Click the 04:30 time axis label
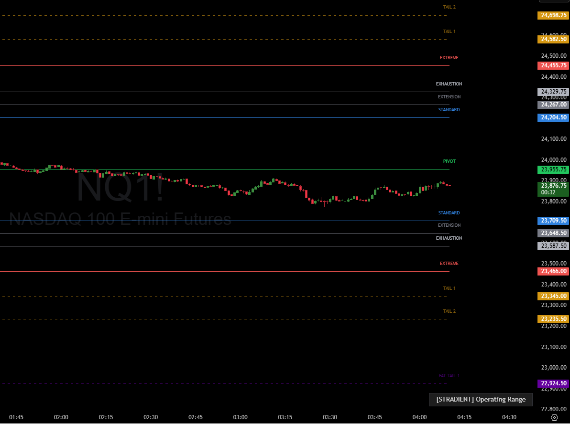The image size is (570, 424). 509,417
